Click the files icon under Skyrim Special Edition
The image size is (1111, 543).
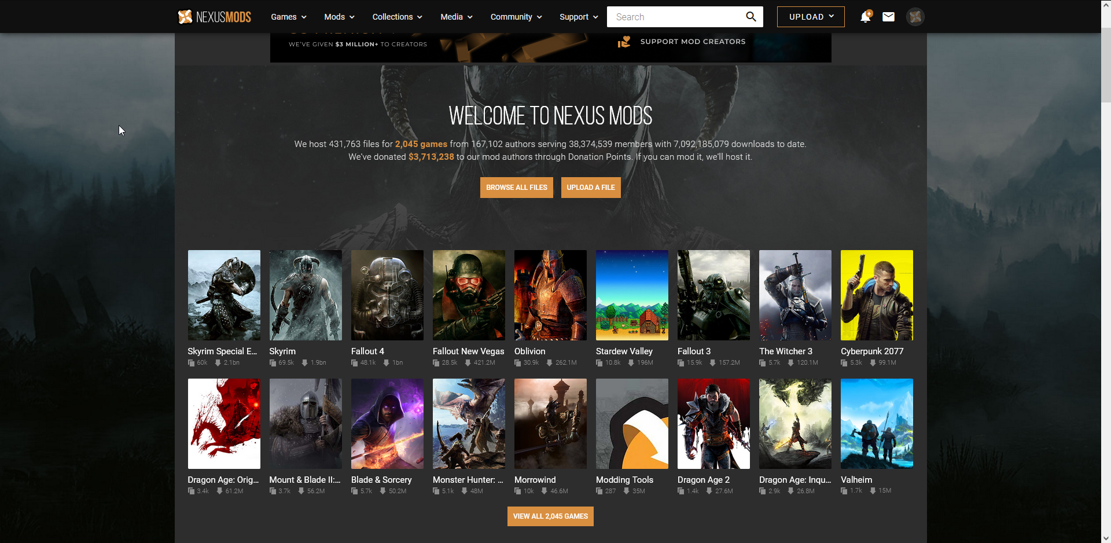pyautogui.click(x=191, y=363)
